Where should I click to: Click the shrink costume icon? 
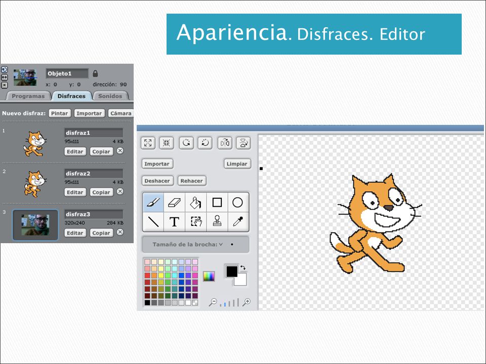tap(167, 143)
